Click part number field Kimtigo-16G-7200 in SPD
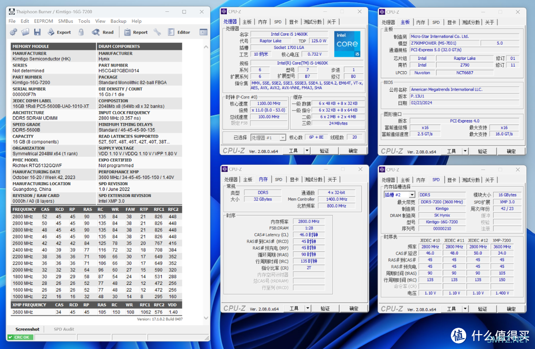 click(442, 222)
